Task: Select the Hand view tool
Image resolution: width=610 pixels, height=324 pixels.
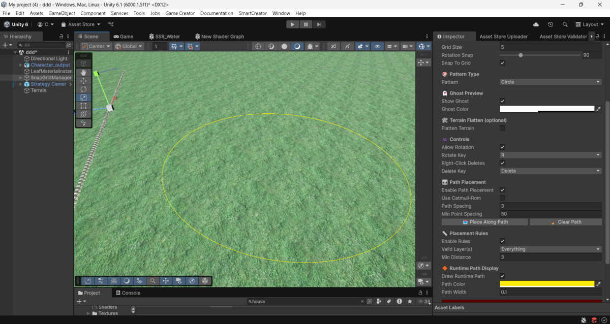Action: [x=83, y=73]
